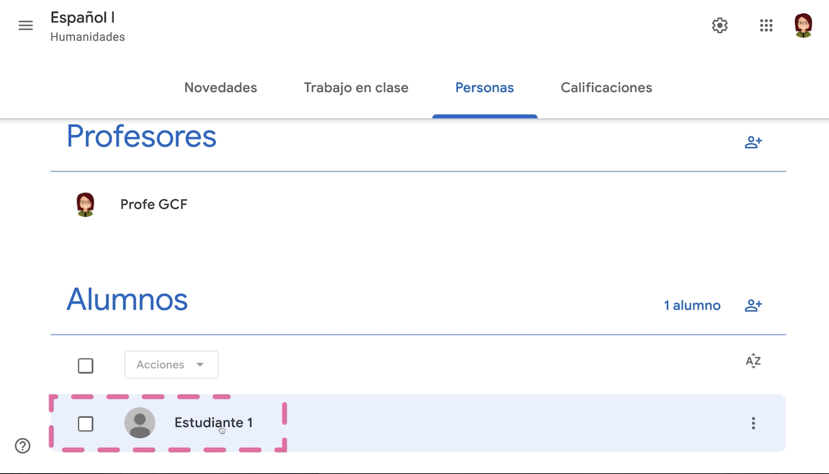Select Acciones button for students
Viewport: 829px width, 474px height.
coord(171,365)
